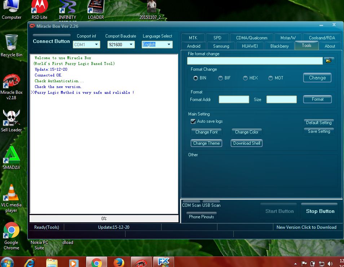Open the Action Center flag tray icon

[x=304, y=263]
